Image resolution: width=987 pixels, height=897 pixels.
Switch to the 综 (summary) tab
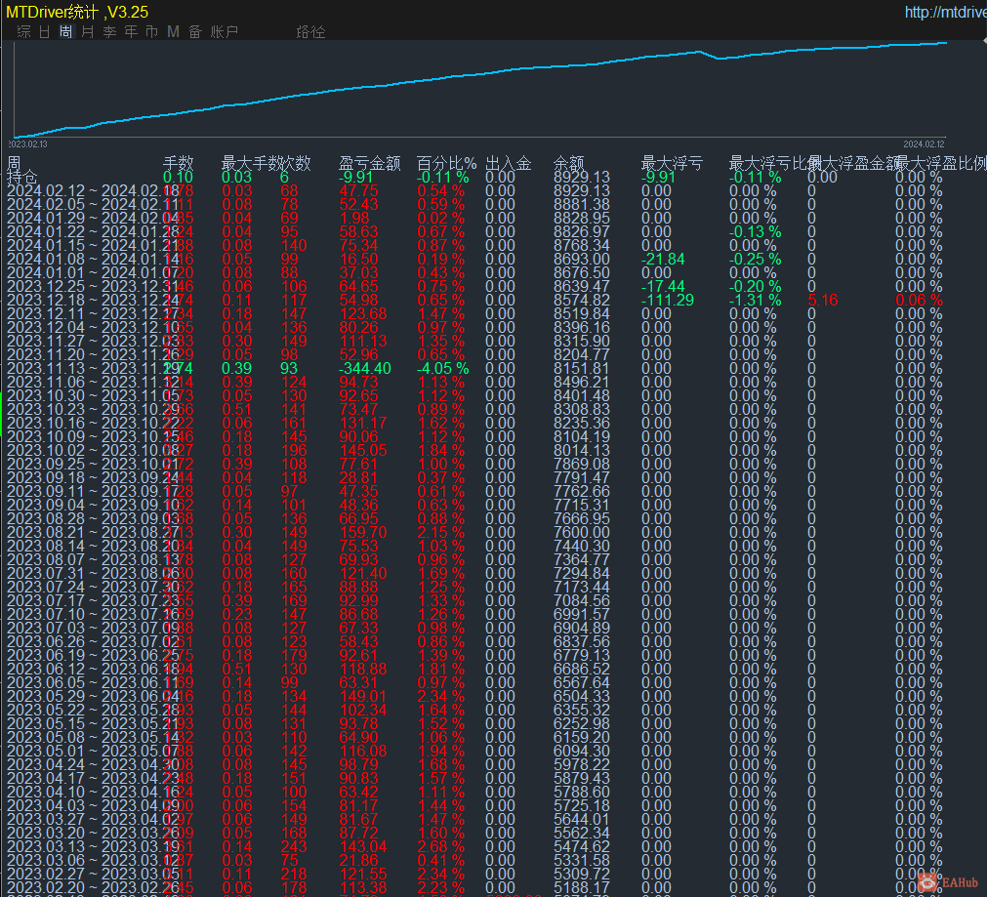24,31
